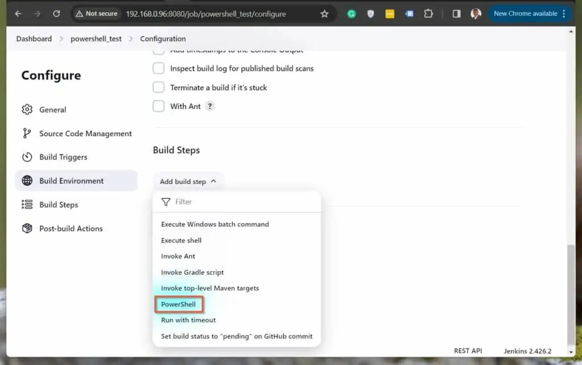The width and height of the screenshot is (582, 365).
Task: Open the Chrome profile avatar
Action: point(476,14)
